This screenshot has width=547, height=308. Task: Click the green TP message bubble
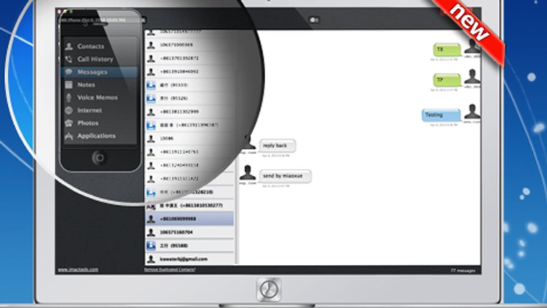click(447, 81)
